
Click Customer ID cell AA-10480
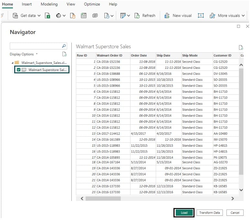pyautogui.click(x=226, y=134)
